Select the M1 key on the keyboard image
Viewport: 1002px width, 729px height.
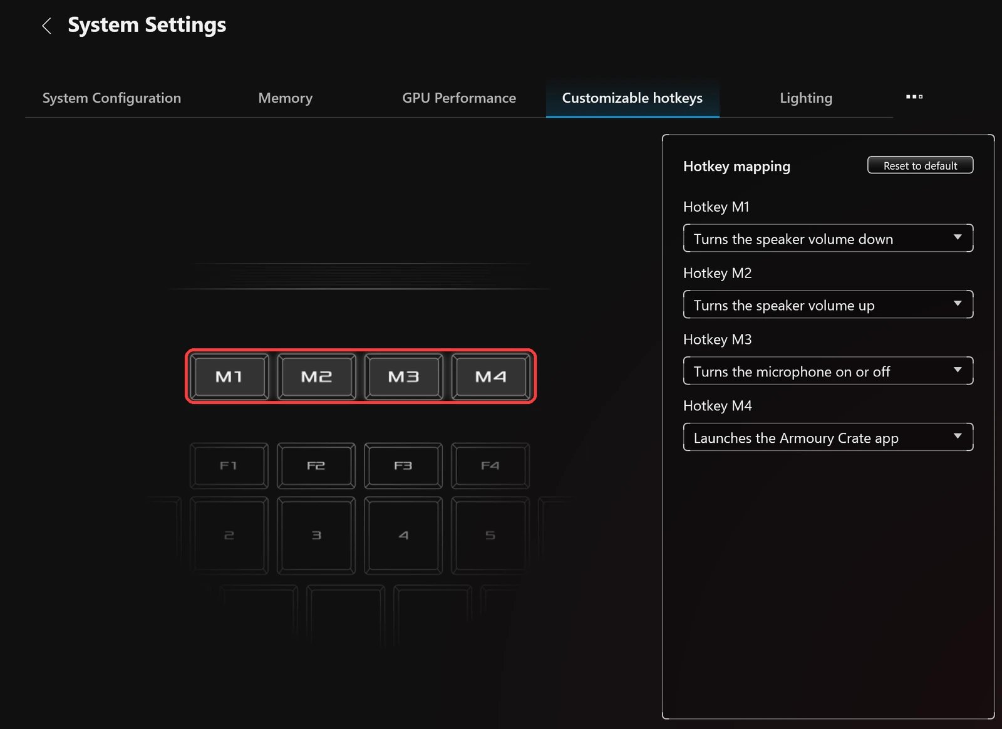[229, 376]
